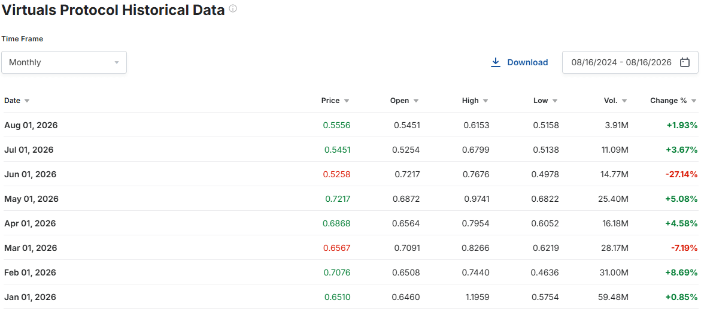
Task: Click the Open column header label
Action: [400, 101]
